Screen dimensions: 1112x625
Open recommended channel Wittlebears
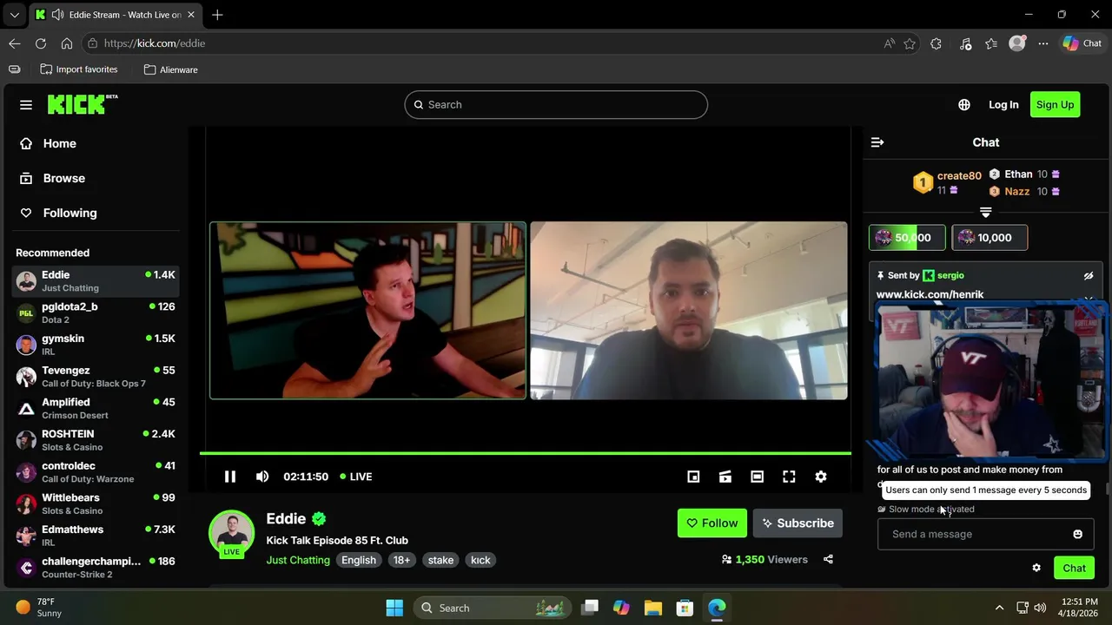(x=96, y=503)
